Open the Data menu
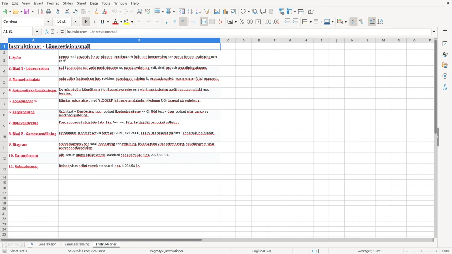 (x=94, y=3)
